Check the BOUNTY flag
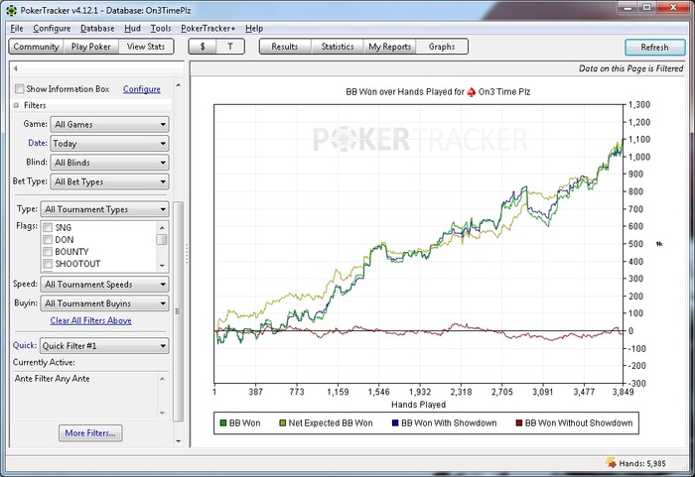 coord(48,252)
